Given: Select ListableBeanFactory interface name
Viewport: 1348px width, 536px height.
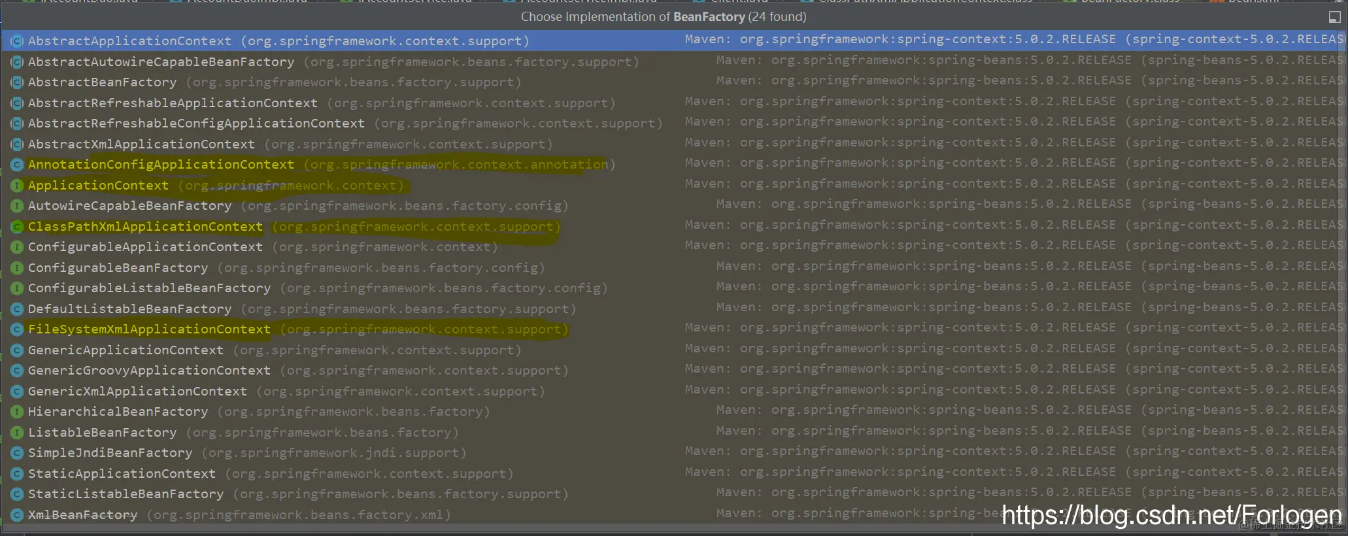Looking at the screenshot, I should pos(102,433).
